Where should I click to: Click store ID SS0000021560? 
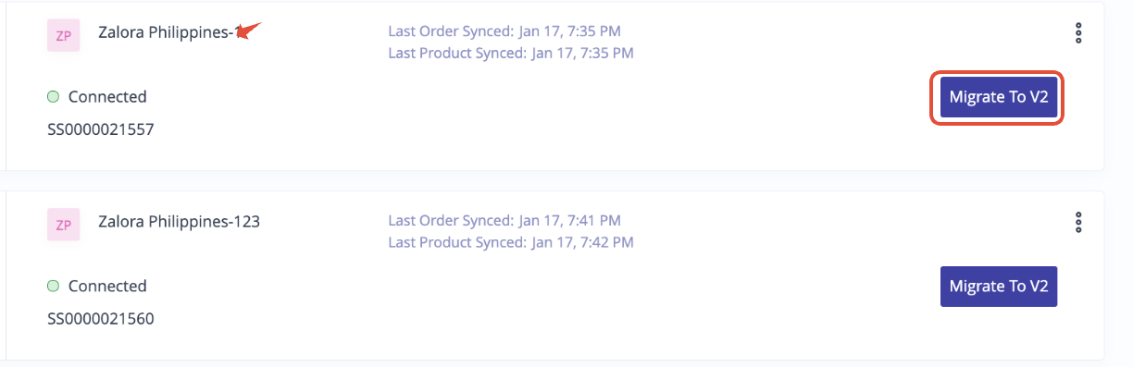click(101, 319)
